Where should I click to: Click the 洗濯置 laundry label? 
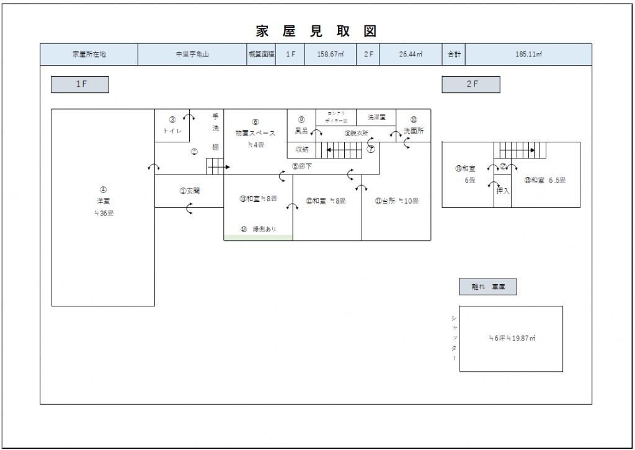376,117
